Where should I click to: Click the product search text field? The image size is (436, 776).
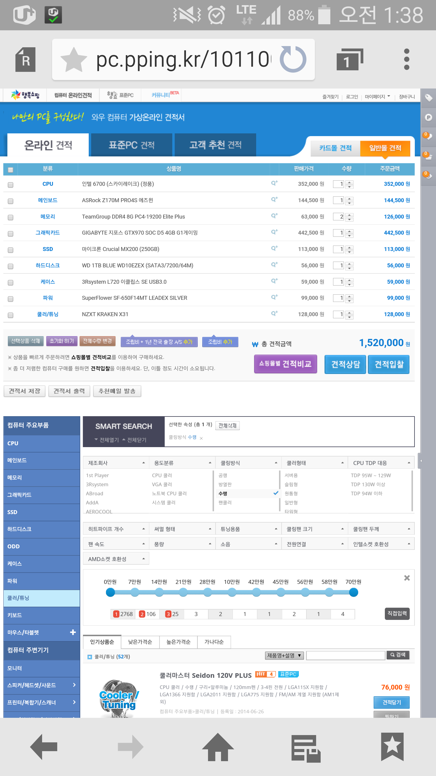345,655
